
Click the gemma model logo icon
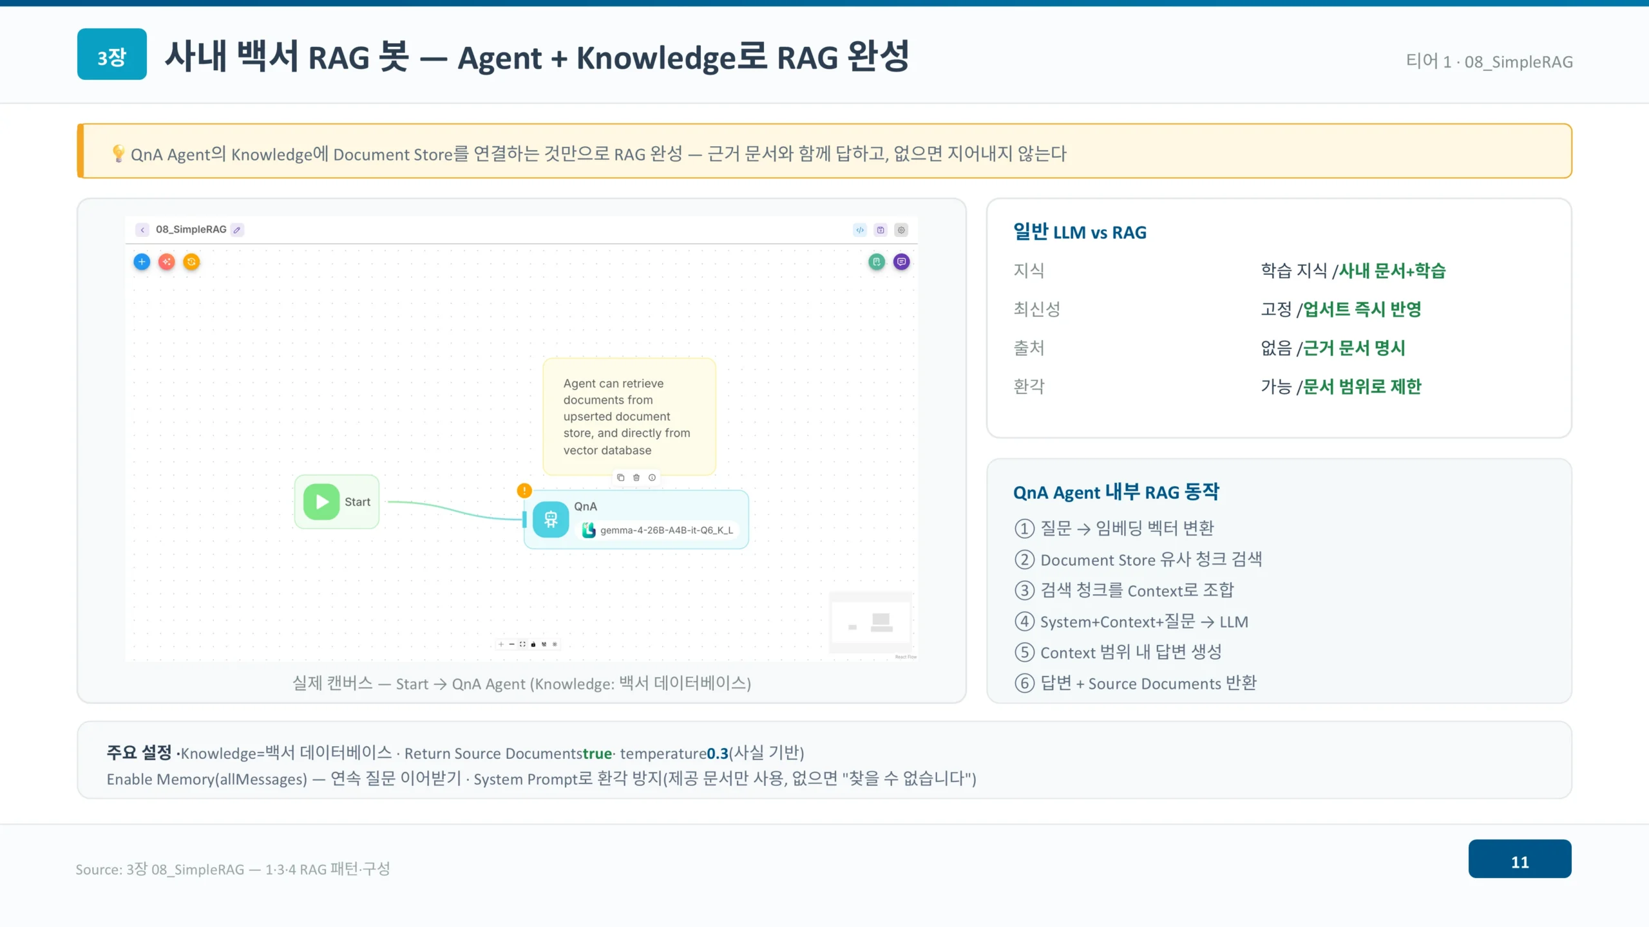[x=589, y=530]
